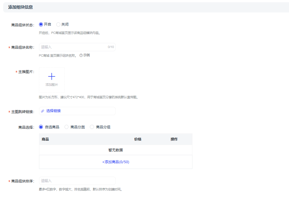Click the 添加图片 caption in upload box
289x199 pixels.
(x=51, y=85)
